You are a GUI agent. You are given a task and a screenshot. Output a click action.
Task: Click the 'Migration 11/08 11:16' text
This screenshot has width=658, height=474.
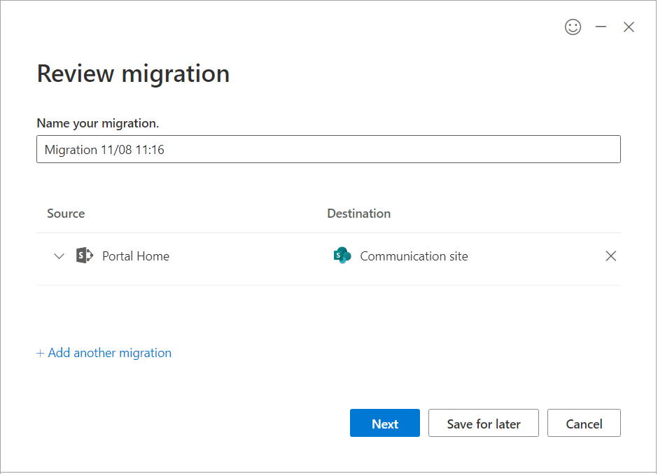click(104, 150)
